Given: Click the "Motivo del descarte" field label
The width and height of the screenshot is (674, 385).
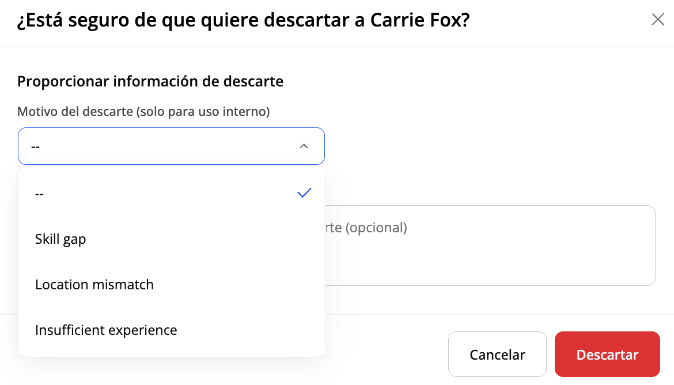Looking at the screenshot, I should point(75,111).
